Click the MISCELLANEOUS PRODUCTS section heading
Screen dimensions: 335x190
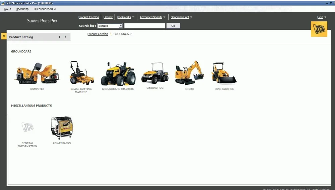point(31,106)
